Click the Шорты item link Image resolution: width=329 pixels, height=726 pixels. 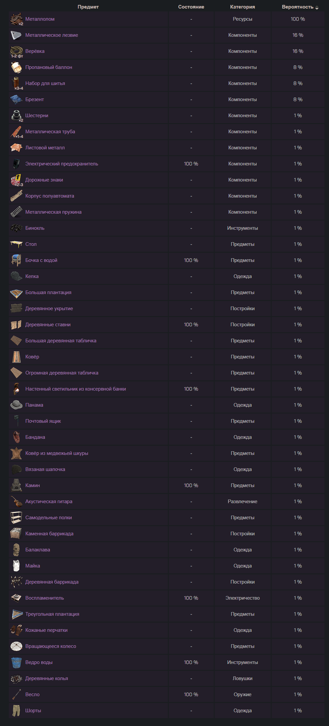click(33, 711)
